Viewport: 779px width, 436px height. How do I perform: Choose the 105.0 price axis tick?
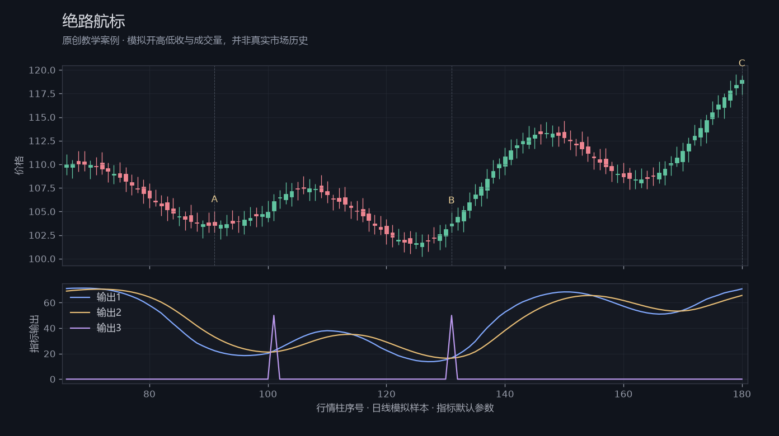(42, 212)
